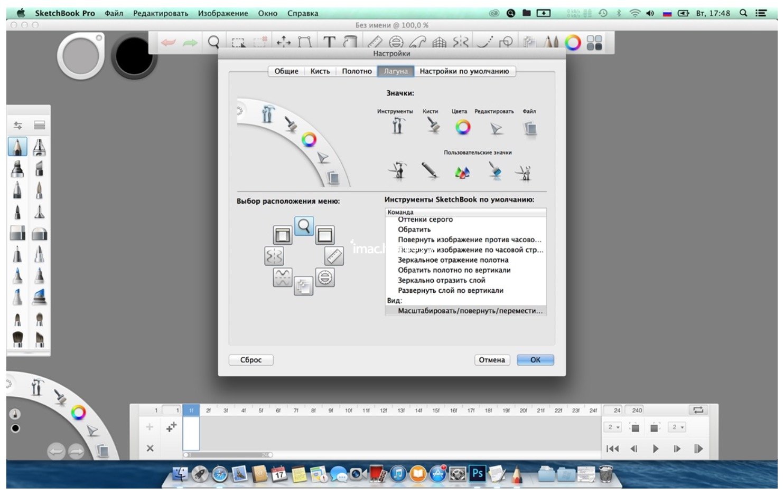Open the right '2' dropdown in the timeline
The image size is (784, 497).
coord(678,427)
